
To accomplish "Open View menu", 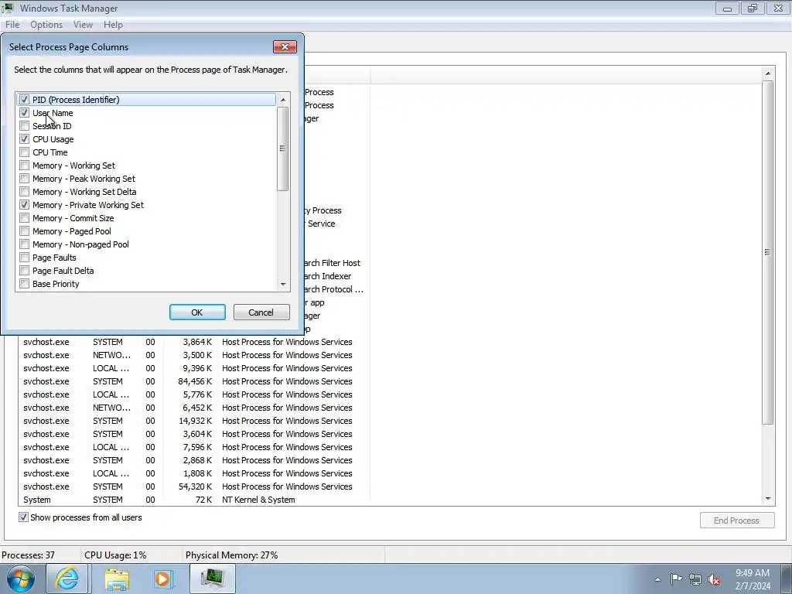I will click(83, 24).
